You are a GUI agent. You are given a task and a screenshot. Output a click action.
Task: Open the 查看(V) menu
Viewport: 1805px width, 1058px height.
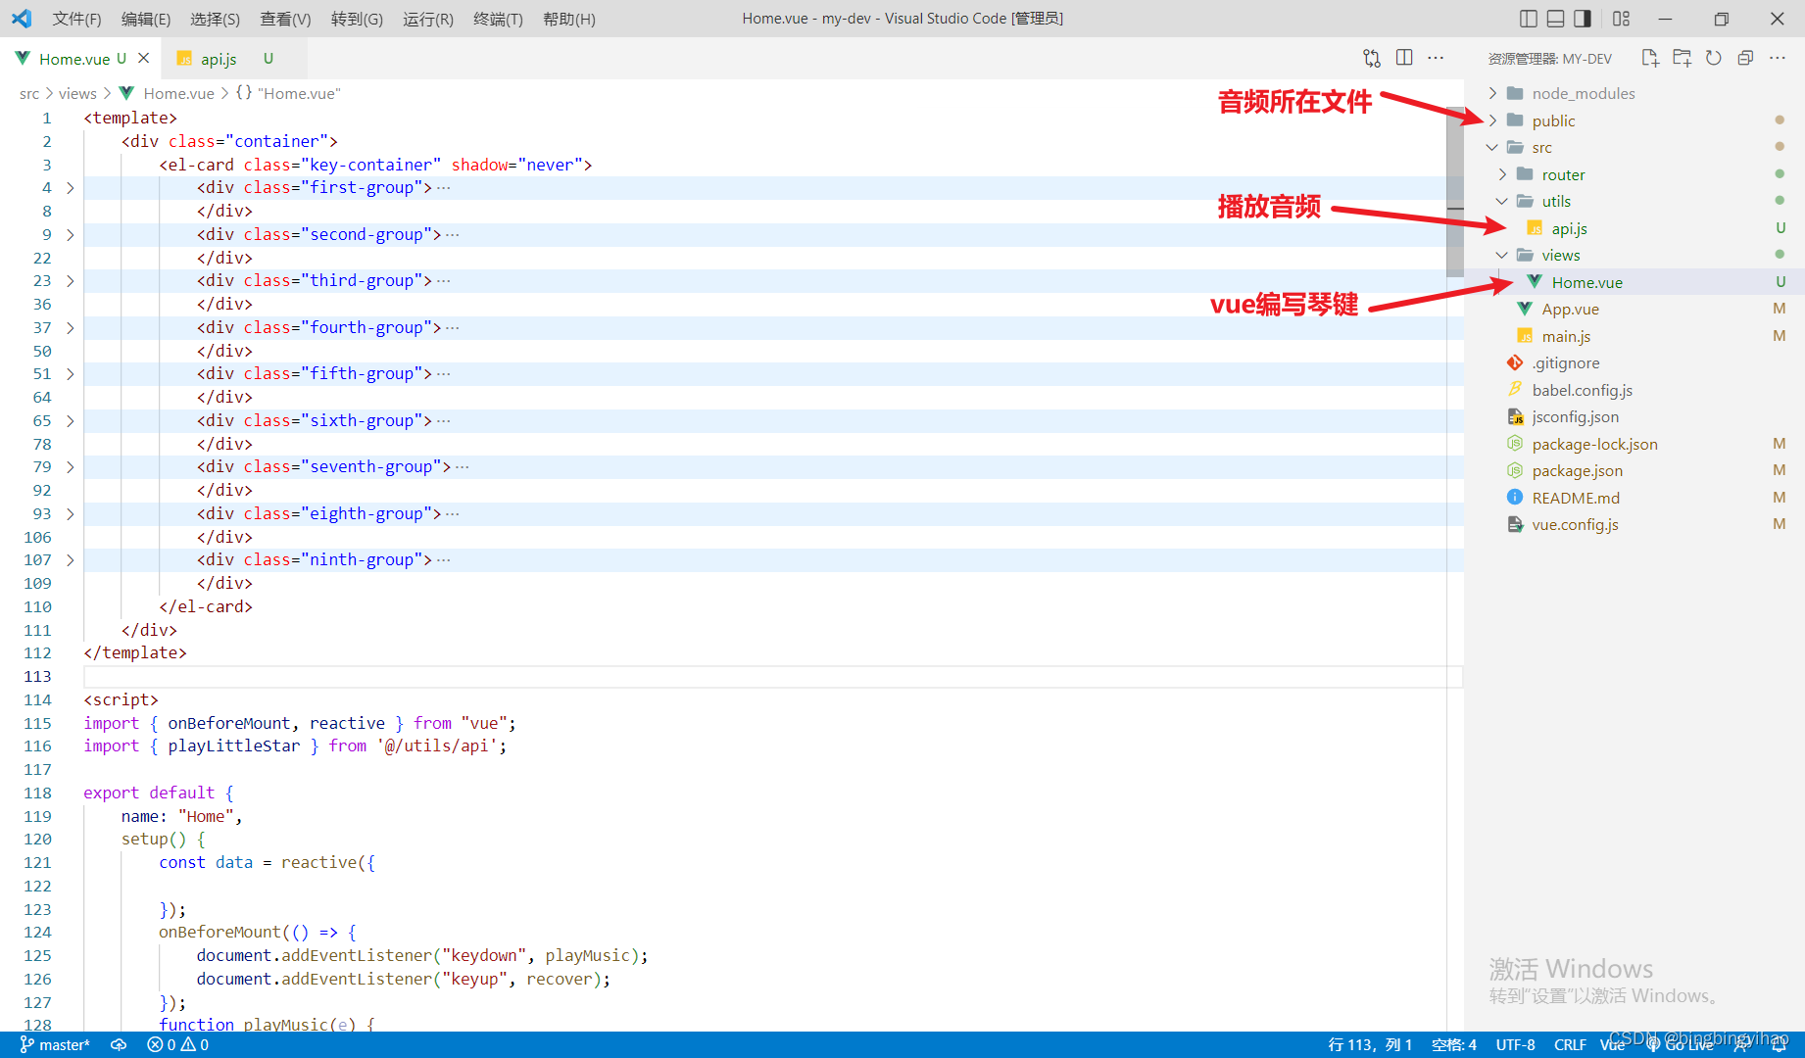(285, 19)
